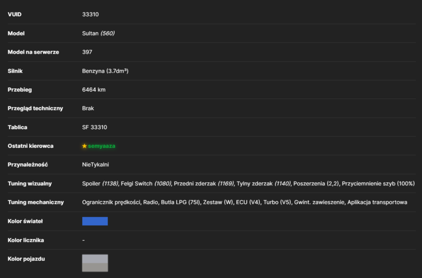Select the blue Kolor świateł swatch
This screenshot has height=278, width=422.
coord(95,221)
